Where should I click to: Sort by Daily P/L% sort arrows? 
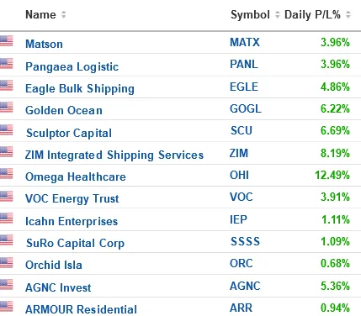point(348,14)
